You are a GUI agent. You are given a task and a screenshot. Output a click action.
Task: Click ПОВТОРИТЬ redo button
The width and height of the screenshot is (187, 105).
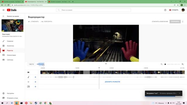coord(46,22)
